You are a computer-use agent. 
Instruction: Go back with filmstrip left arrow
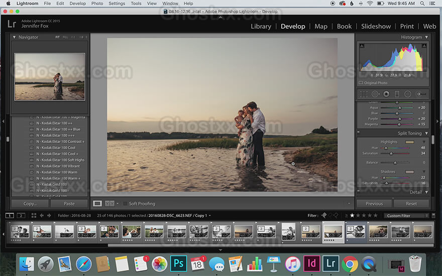point(42,215)
